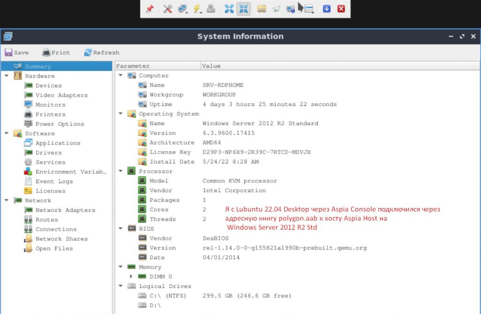Select the WORKGROUP value
481x314 pixels.
click(219, 95)
